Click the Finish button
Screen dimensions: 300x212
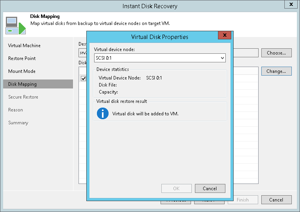pyautogui.click(x=243, y=200)
